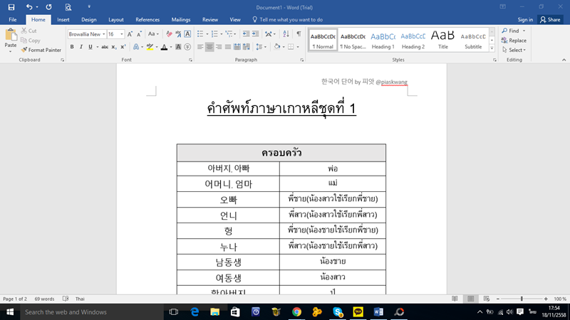Image resolution: width=570 pixels, height=320 pixels.
Task: Sort the selected text
Action: point(286,34)
